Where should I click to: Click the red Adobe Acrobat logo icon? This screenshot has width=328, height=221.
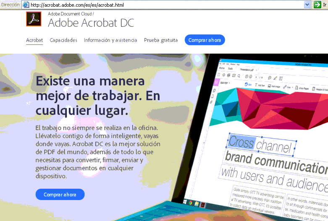click(x=34, y=19)
